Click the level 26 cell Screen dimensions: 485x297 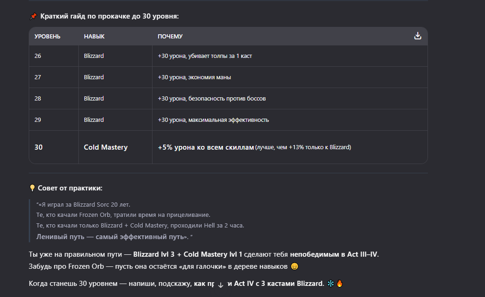pos(38,56)
